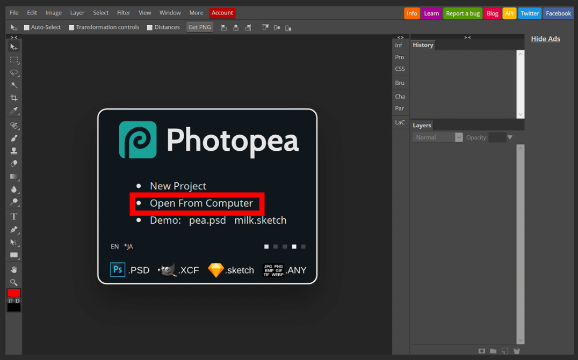Select the Brush tool
This screenshot has height=360, width=578.
[13, 138]
